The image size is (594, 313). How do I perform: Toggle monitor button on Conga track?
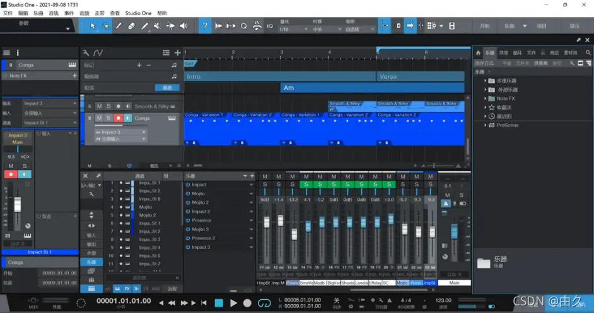point(127,118)
